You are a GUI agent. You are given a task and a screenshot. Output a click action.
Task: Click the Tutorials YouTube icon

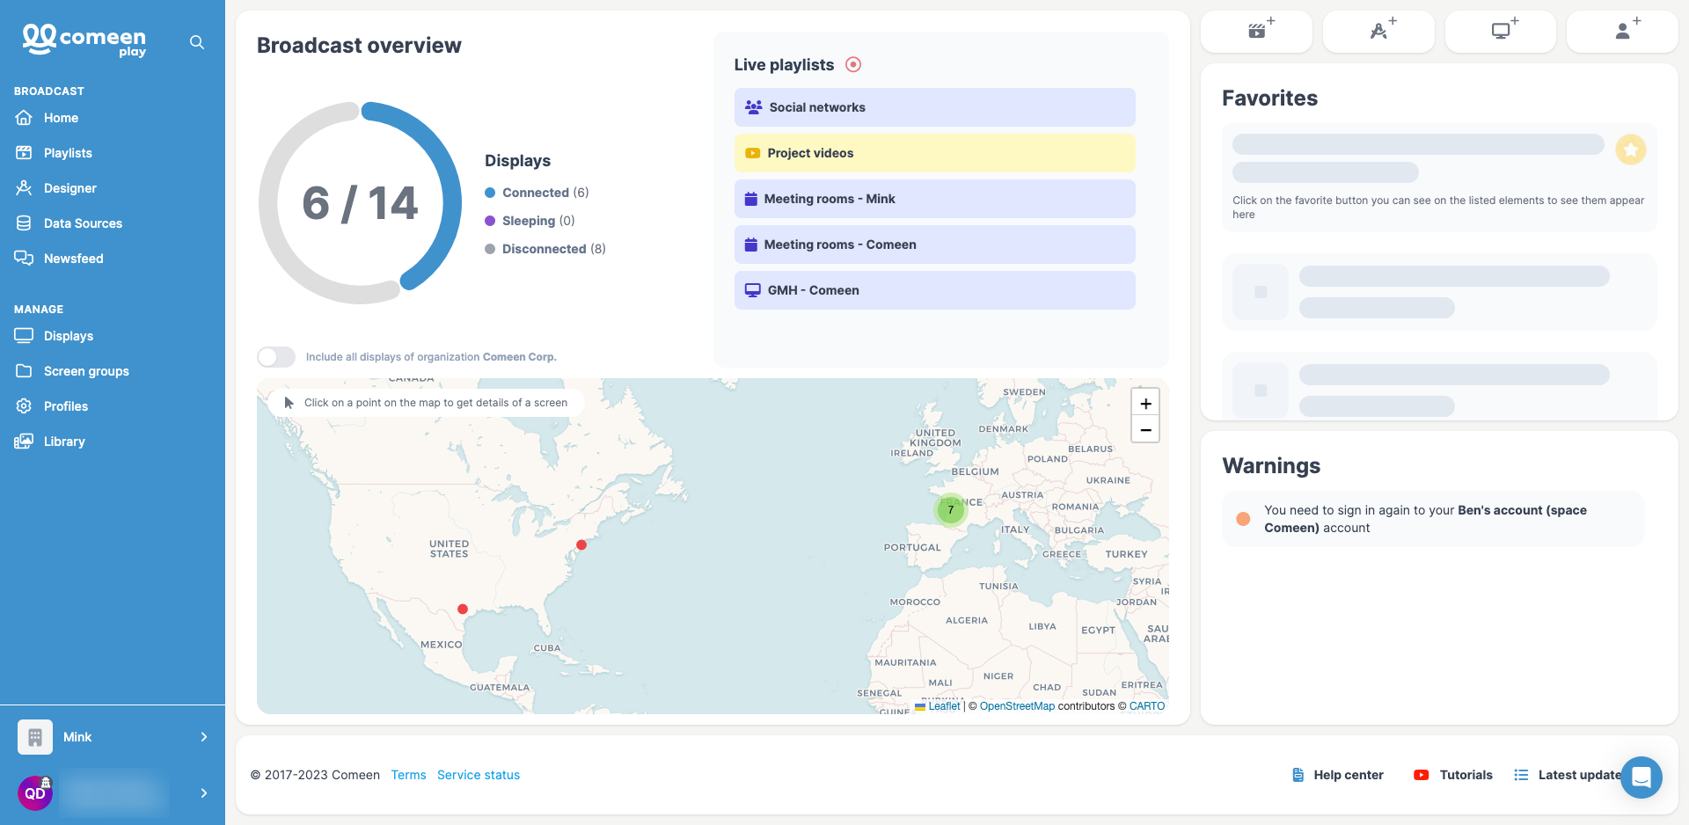pos(1421,775)
